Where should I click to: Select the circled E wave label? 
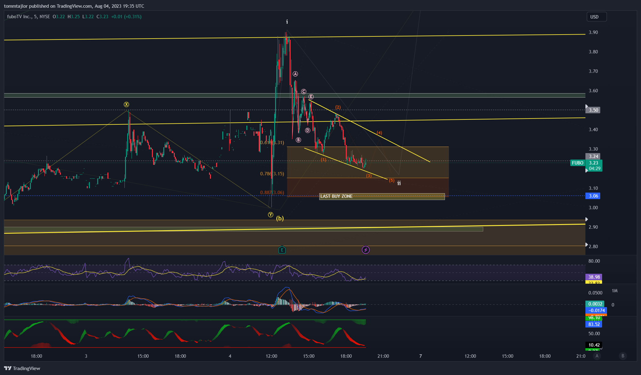(311, 97)
